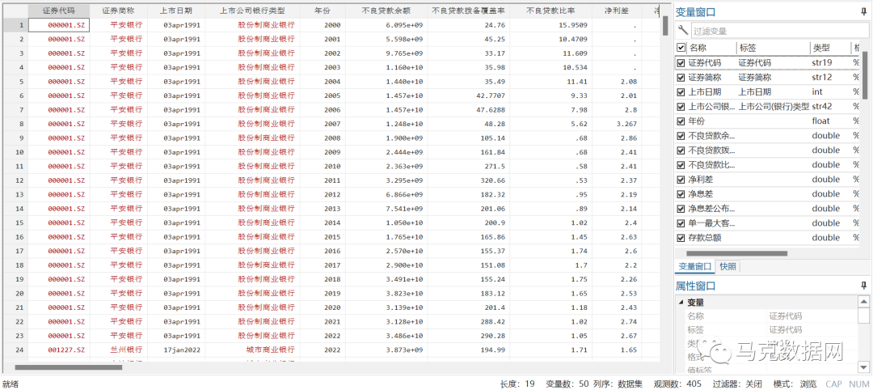Uncheck the 年份 variable checkbox

681,121
